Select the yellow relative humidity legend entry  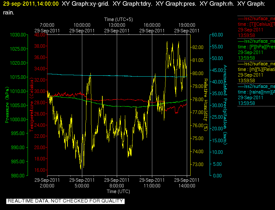tap(256, 72)
